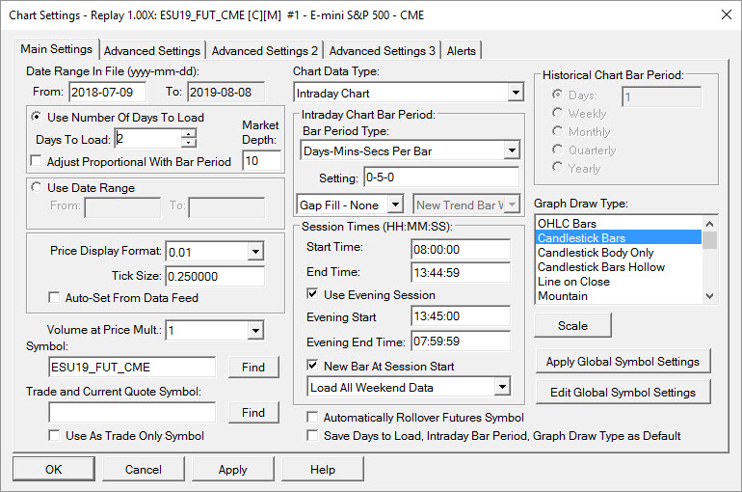Expand the Bar Period Type dropdown
The width and height of the screenshot is (742, 492).
click(512, 151)
